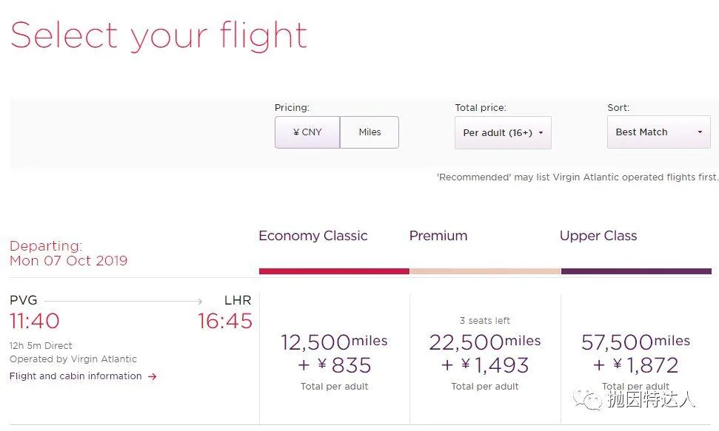The height and width of the screenshot is (431, 719).
Task: Switch pricing to ¥ CNY
Action: click(307, 132)
